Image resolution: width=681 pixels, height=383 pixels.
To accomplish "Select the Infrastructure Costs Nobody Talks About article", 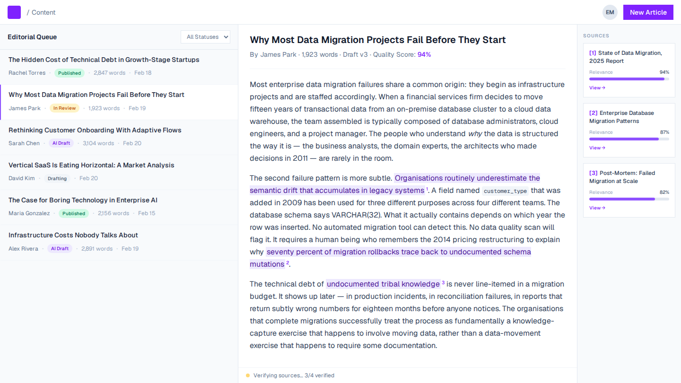I will (x=73, y=235).
